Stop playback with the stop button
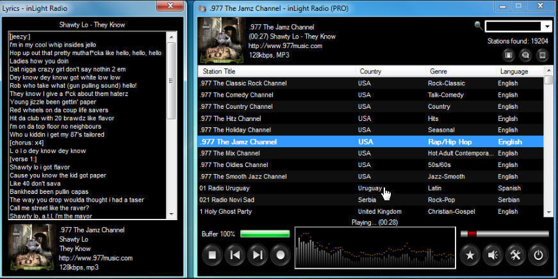 213,255
